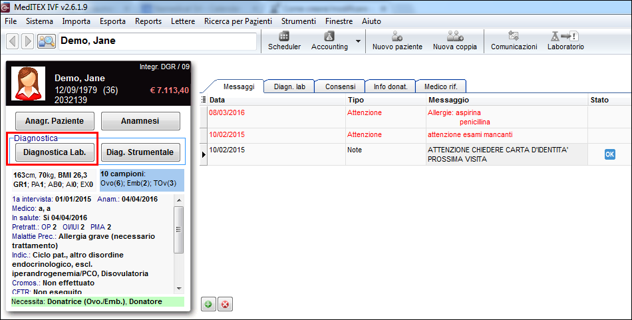Open Lettere menu
Viewport: 632px width, 320px height.
point(183,21)
